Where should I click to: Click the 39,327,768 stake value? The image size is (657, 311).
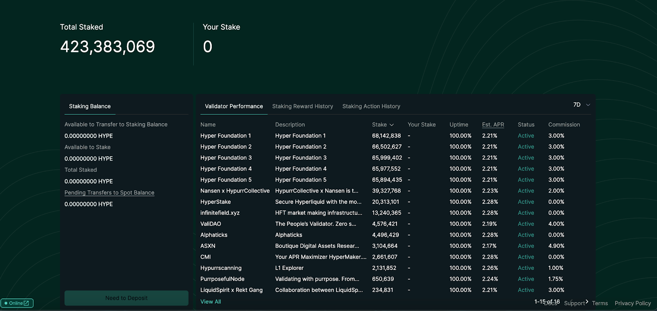386,191
